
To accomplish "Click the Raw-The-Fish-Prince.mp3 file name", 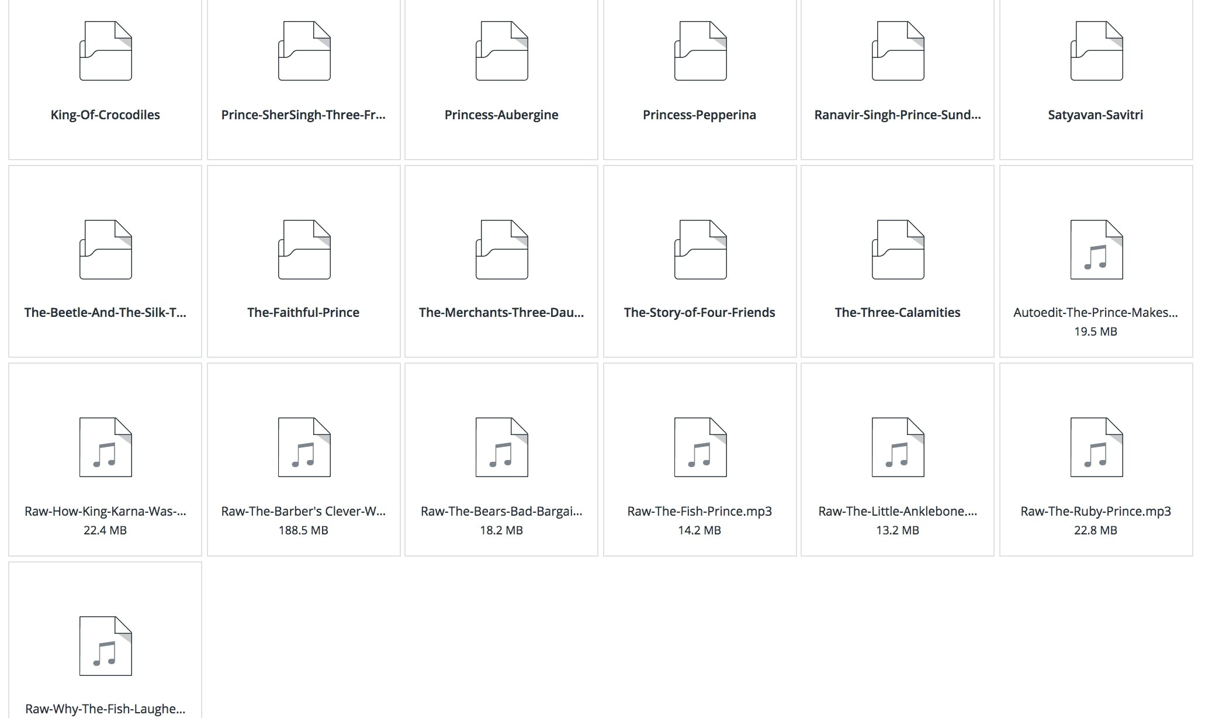I will [700, 511].
